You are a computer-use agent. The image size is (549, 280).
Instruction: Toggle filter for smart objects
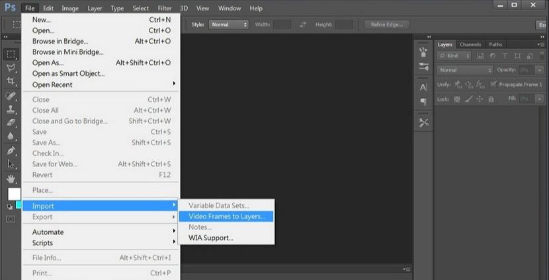(x=529, y=55)
